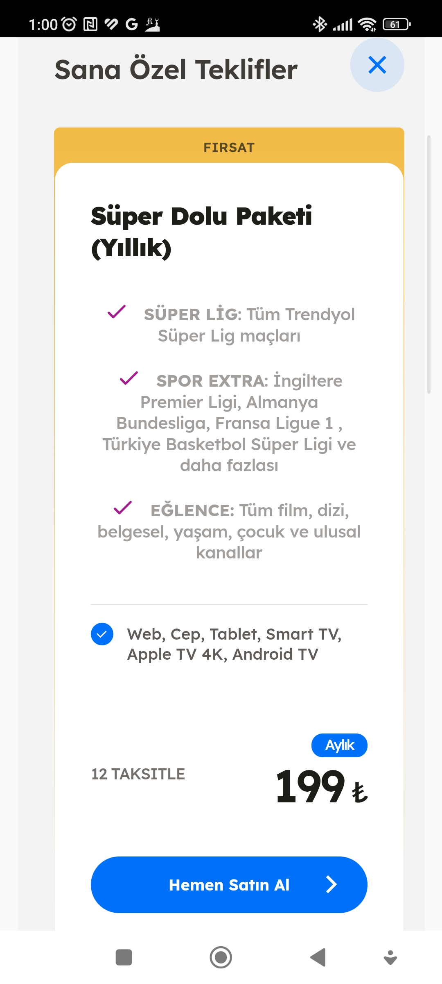Tap the EĞLENCE purple checkmark
The width and height of the screenshot is (442, 984).
(123, 508)
